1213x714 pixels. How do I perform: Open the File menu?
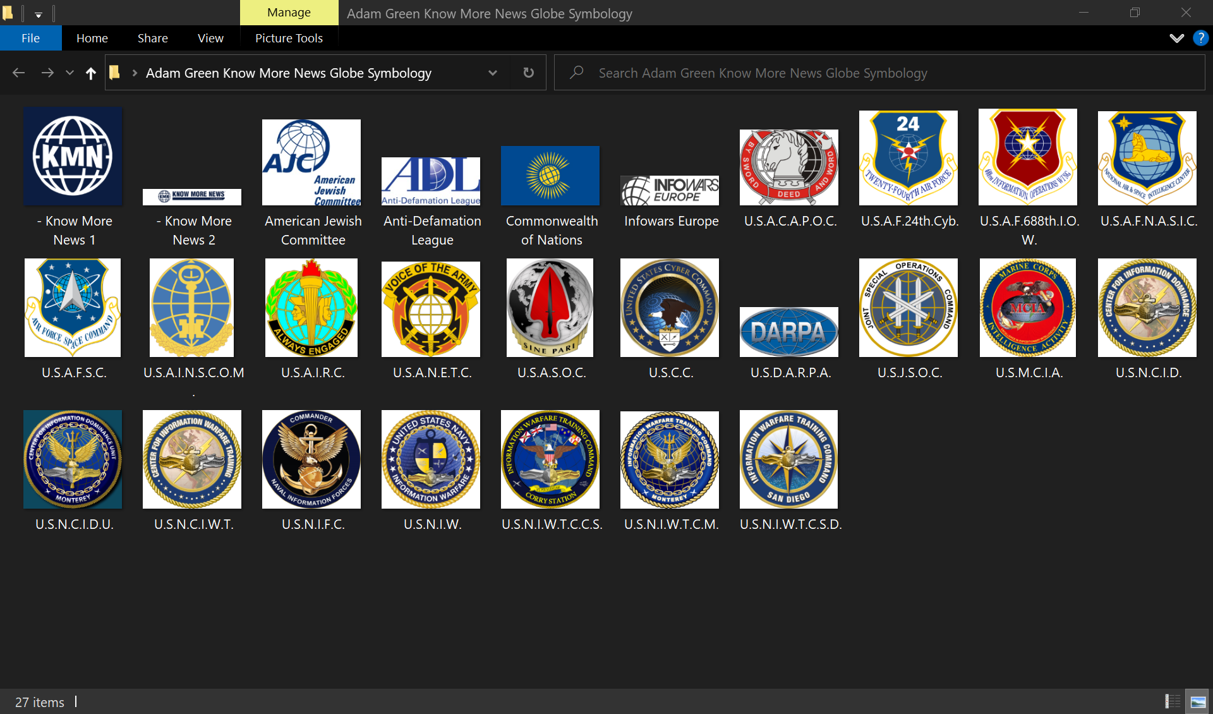(x=30, y=38)
